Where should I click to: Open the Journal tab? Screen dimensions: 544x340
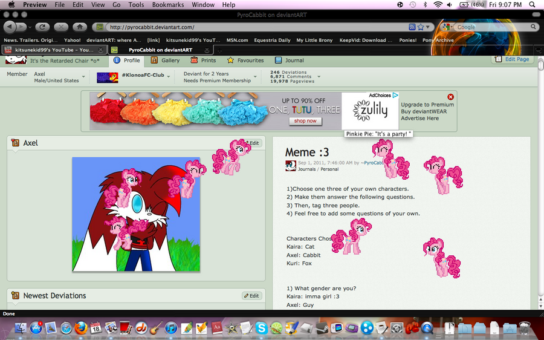(290, 60)
